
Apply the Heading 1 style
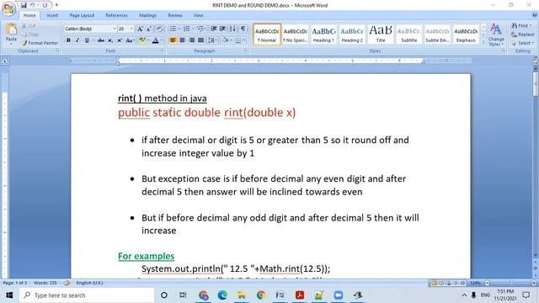[x=323, y=35]
